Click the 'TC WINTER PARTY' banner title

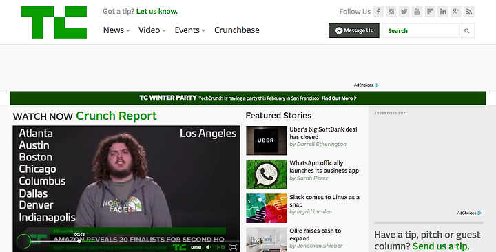[168, 98]
